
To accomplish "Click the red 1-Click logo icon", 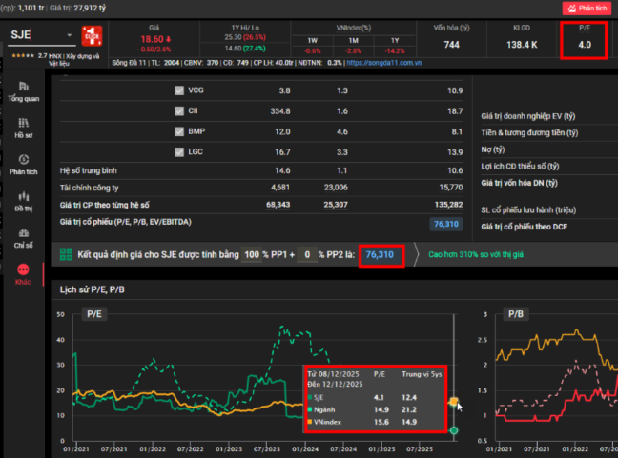I will (92, 36).
